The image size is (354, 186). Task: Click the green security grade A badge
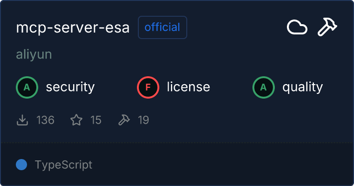(x=27, y=87)
